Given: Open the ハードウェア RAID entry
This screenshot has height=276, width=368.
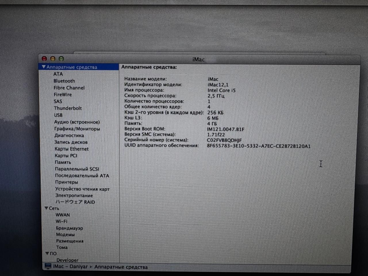Looking at the screenshot, I should pos(75,202).
